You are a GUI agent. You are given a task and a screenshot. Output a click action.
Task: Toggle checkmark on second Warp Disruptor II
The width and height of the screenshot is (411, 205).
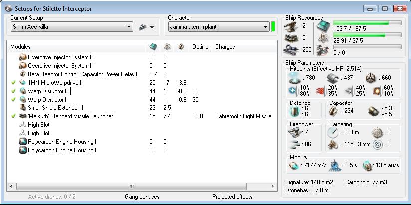[x=14, y=100]
